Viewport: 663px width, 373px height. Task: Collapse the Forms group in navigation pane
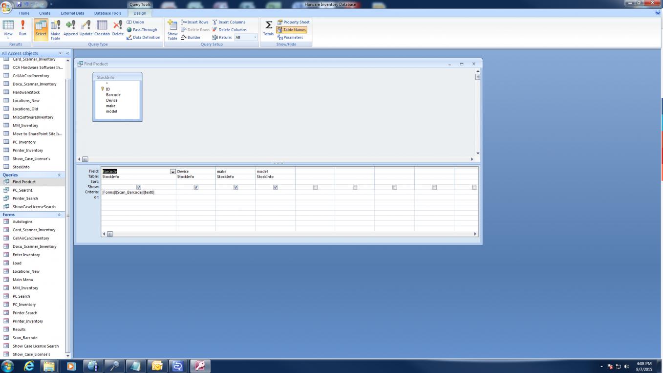pyautogui.click(x=60, y=215)
